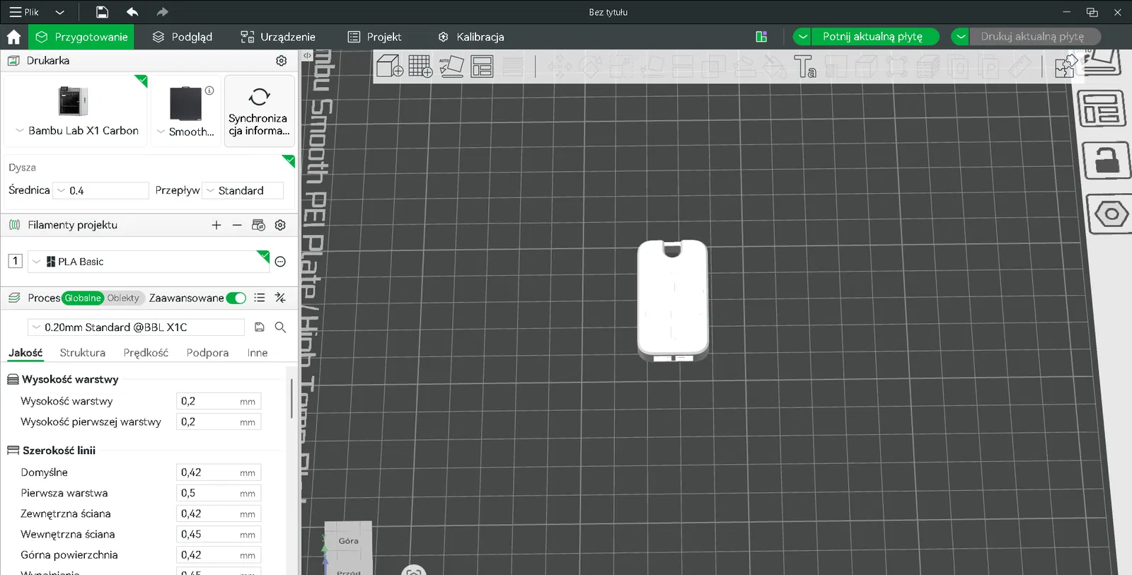This screenshot has width=1132, height=575.
Task: Click the Synchronizacja informacji button
Action: pos(259,111)
